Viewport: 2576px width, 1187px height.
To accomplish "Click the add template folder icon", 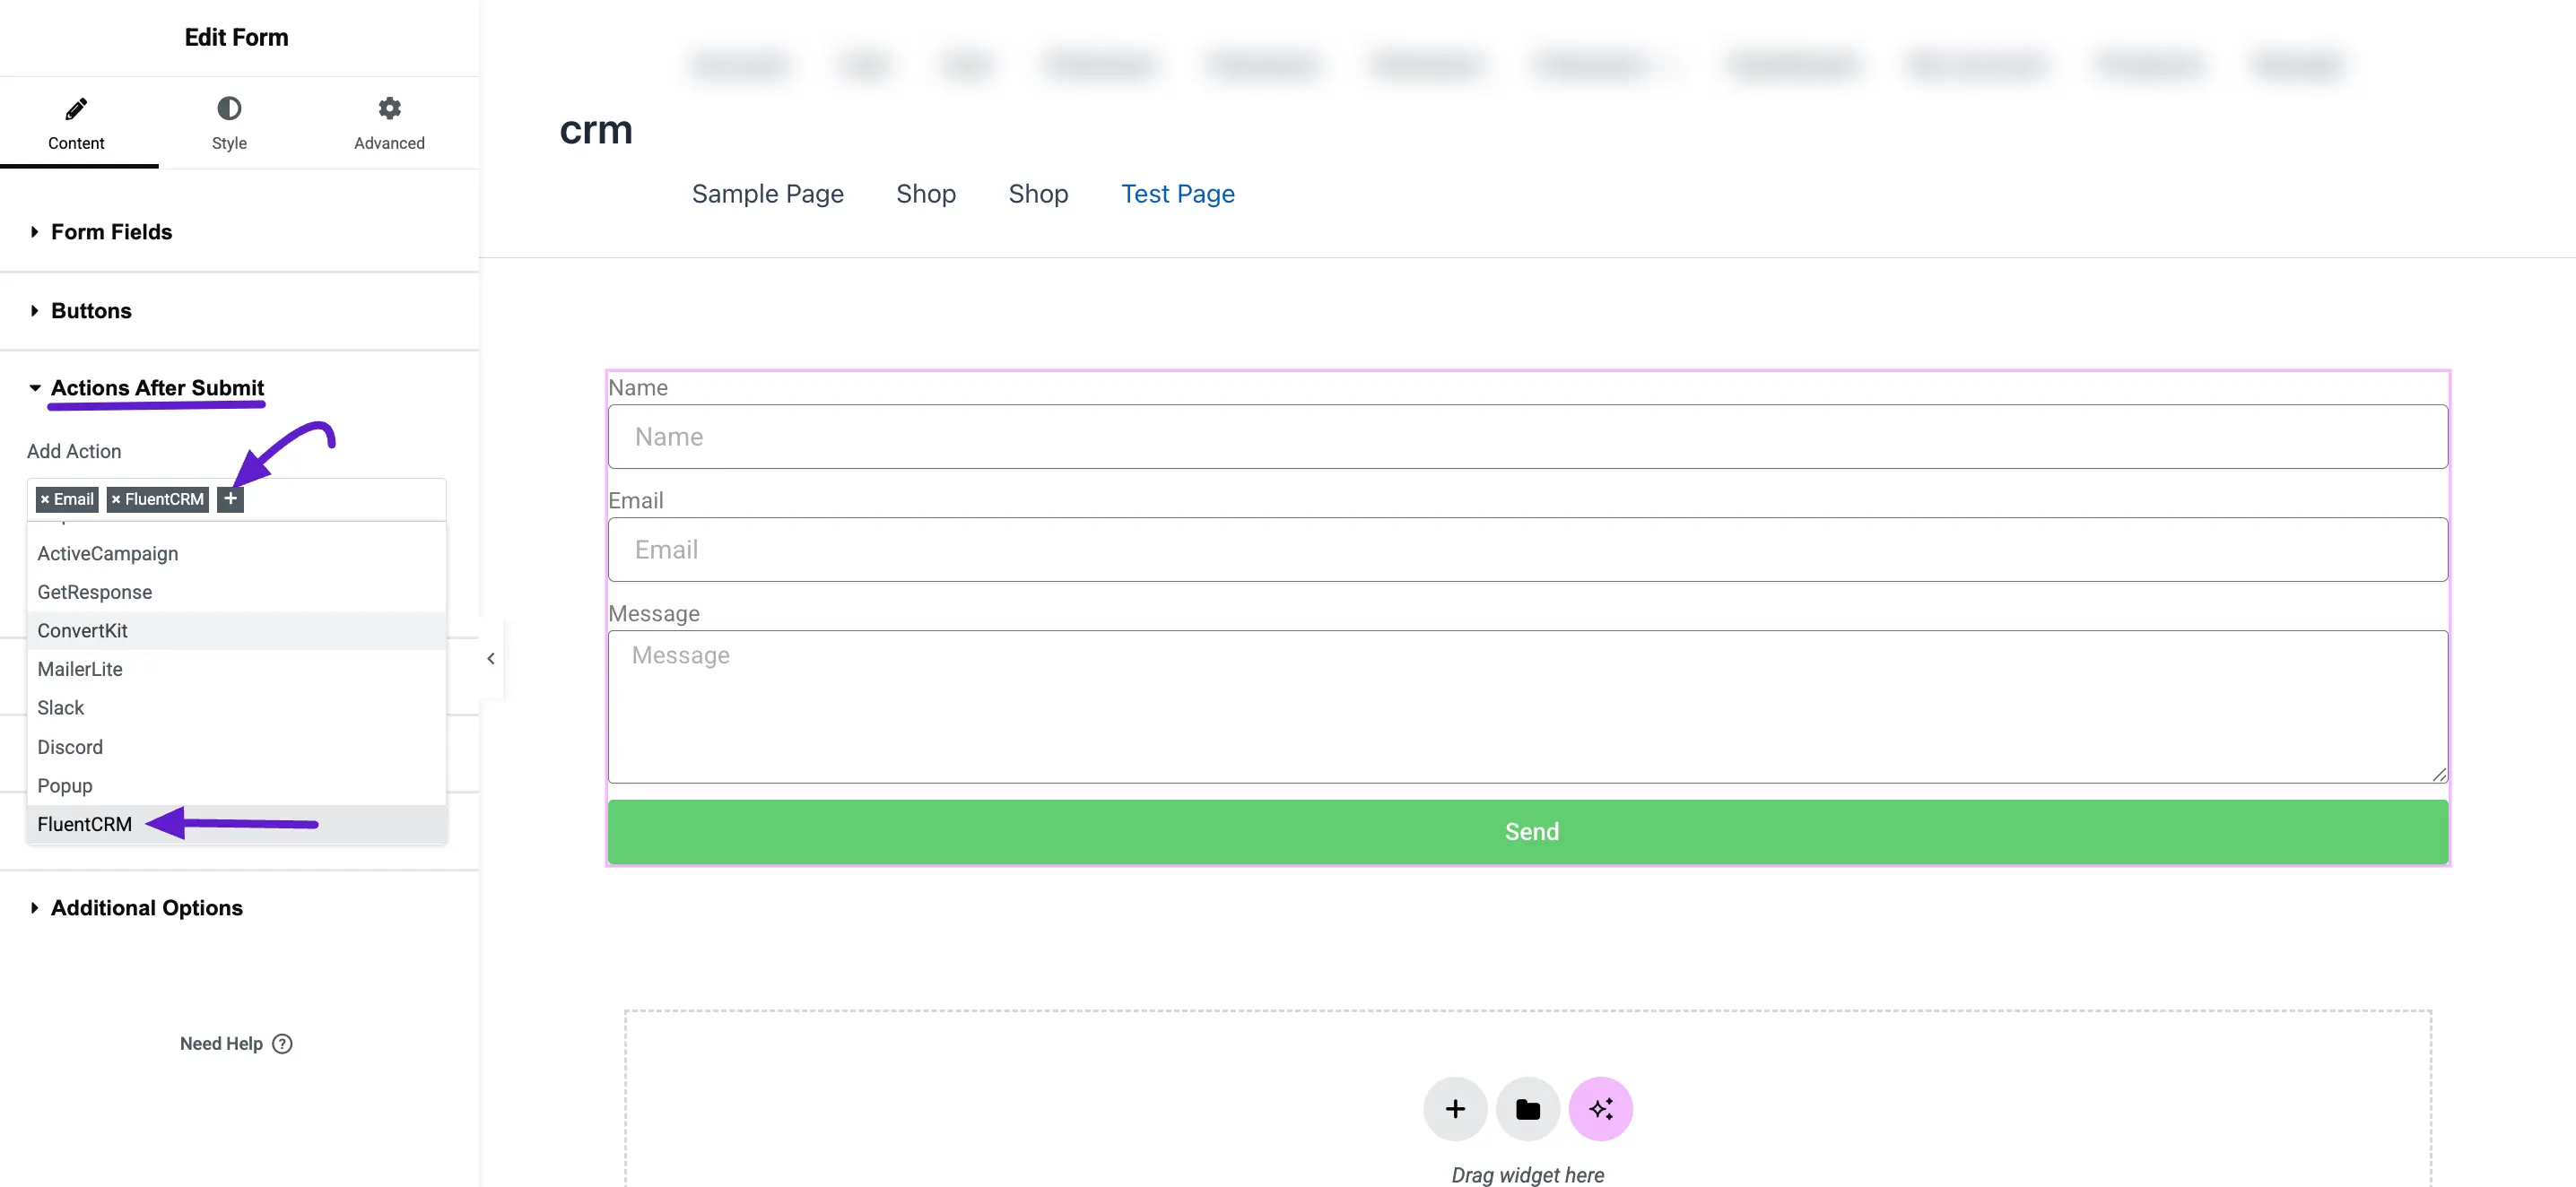I will pos(1528,1108).
